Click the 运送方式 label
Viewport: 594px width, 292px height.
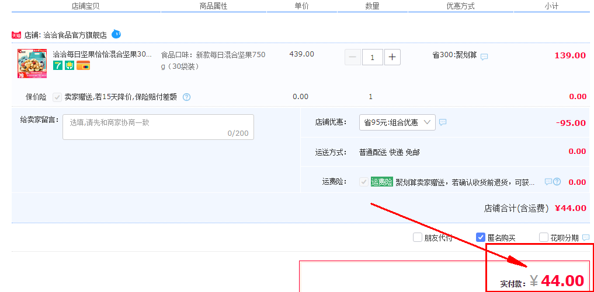coord(331,153)
